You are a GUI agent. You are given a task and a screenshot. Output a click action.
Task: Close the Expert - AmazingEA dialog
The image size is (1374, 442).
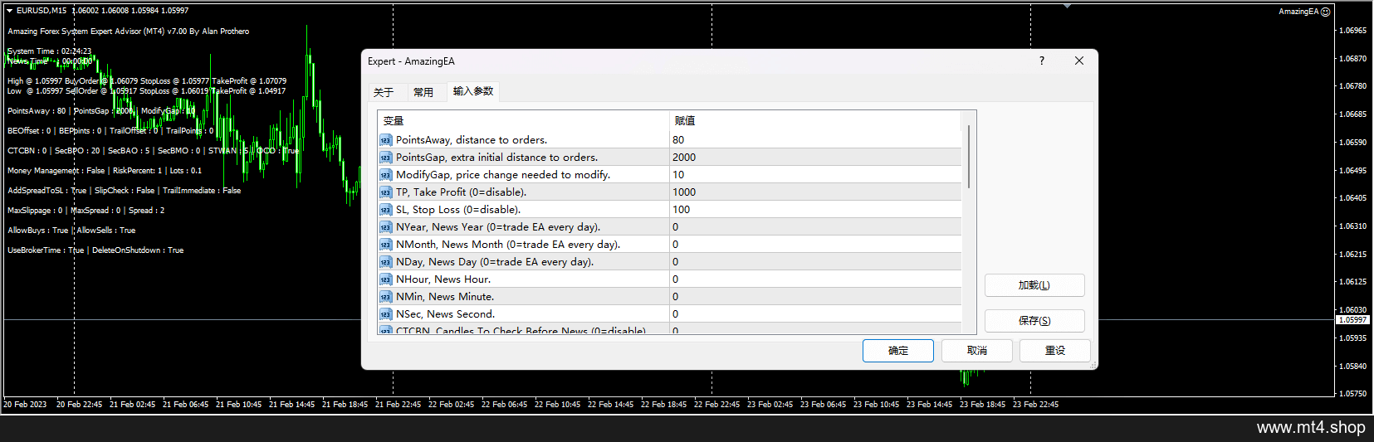(1079, 61)
